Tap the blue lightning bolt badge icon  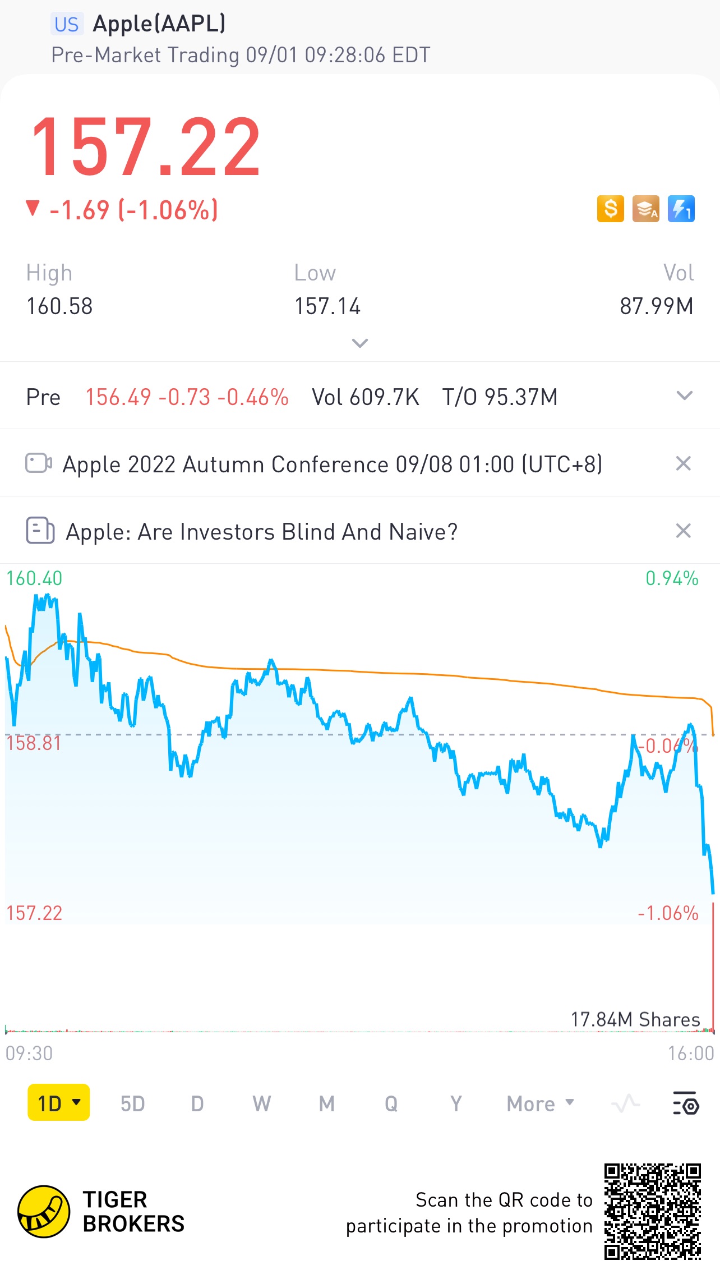[681, 209]
